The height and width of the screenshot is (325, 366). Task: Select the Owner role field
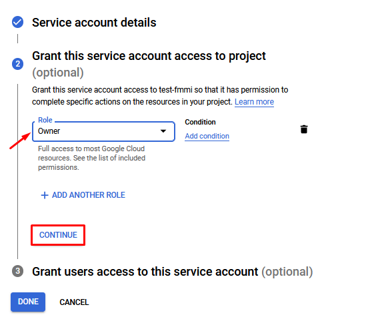tap(103, 131)
